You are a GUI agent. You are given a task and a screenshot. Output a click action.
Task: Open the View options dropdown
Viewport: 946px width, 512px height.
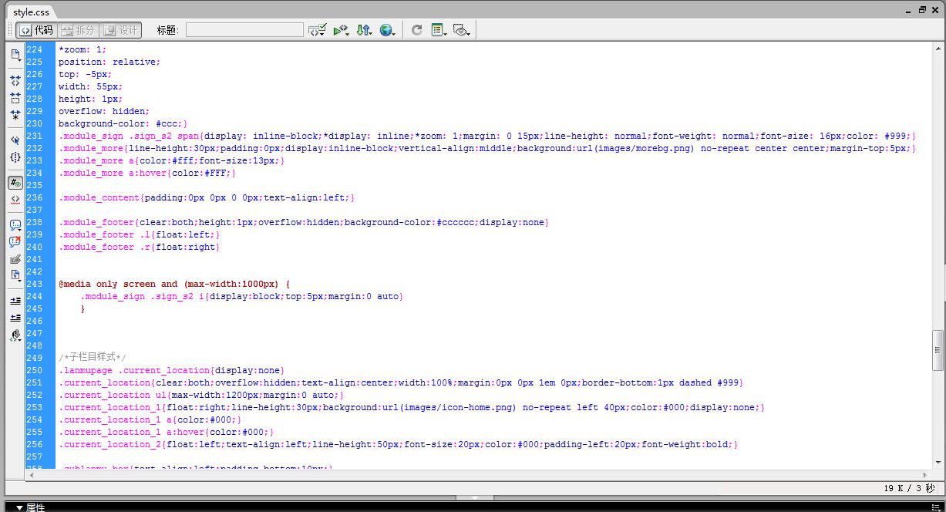439,30
